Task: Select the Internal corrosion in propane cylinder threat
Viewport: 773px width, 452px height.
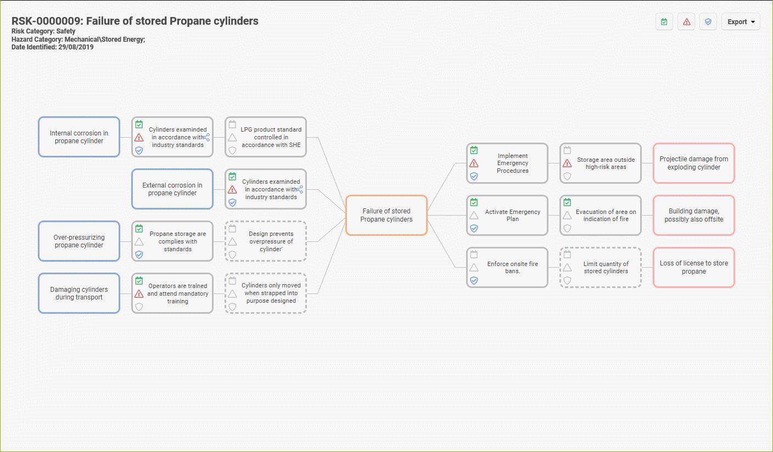Action: click(79, 137)
